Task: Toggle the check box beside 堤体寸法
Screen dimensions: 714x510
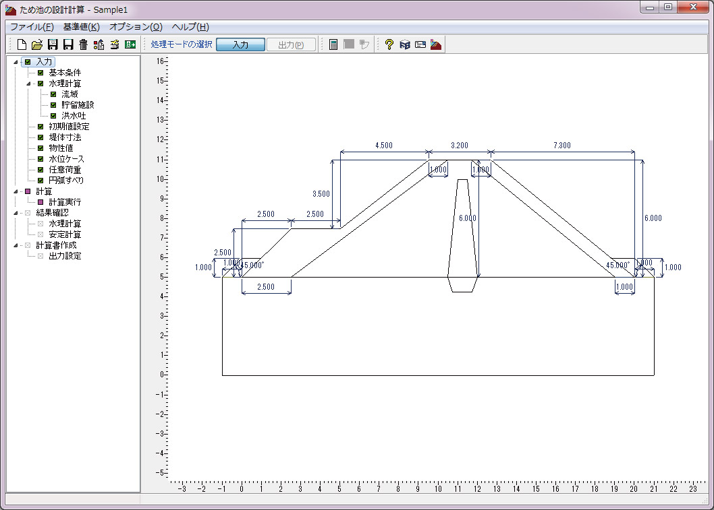Action: coord(40,137)
